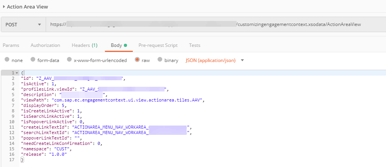Open the Tests tab
The width and height of the screenshot is (386, 167).
point(194,45)
